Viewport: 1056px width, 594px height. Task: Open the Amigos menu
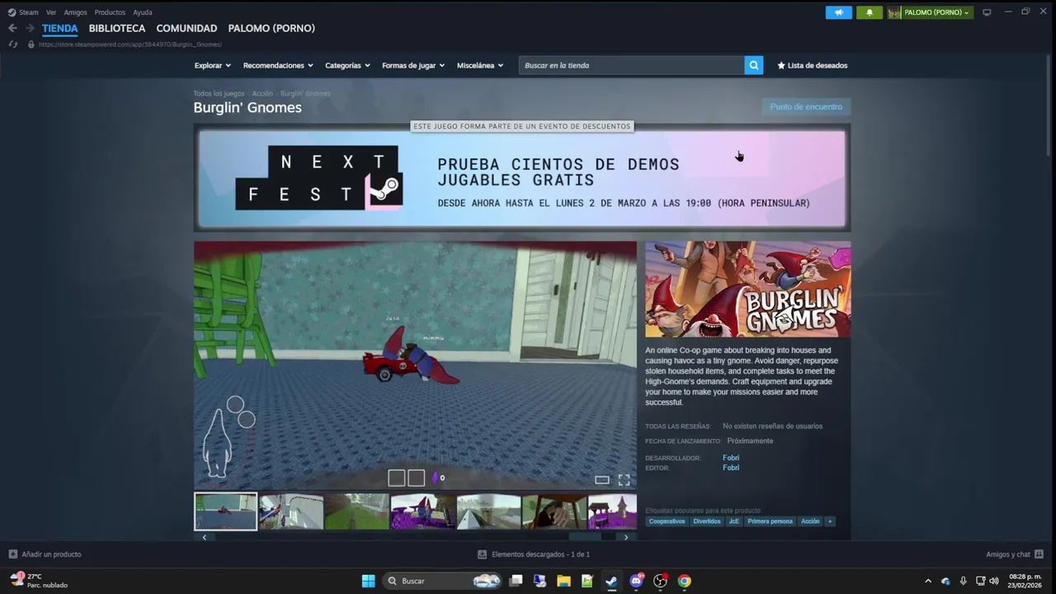(x=75, y=12)
